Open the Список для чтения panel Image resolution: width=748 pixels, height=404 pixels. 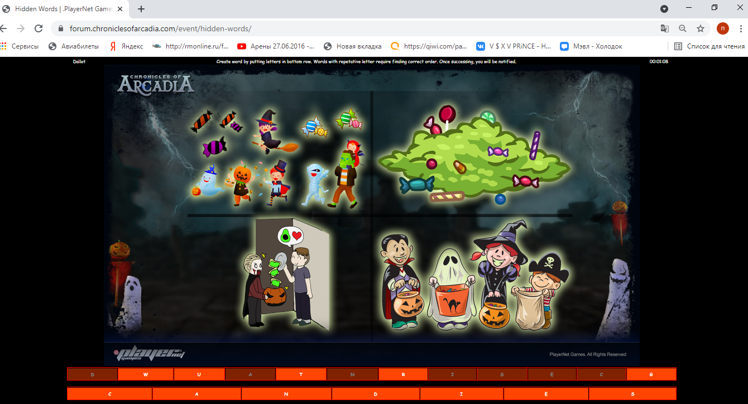[709, 46]
